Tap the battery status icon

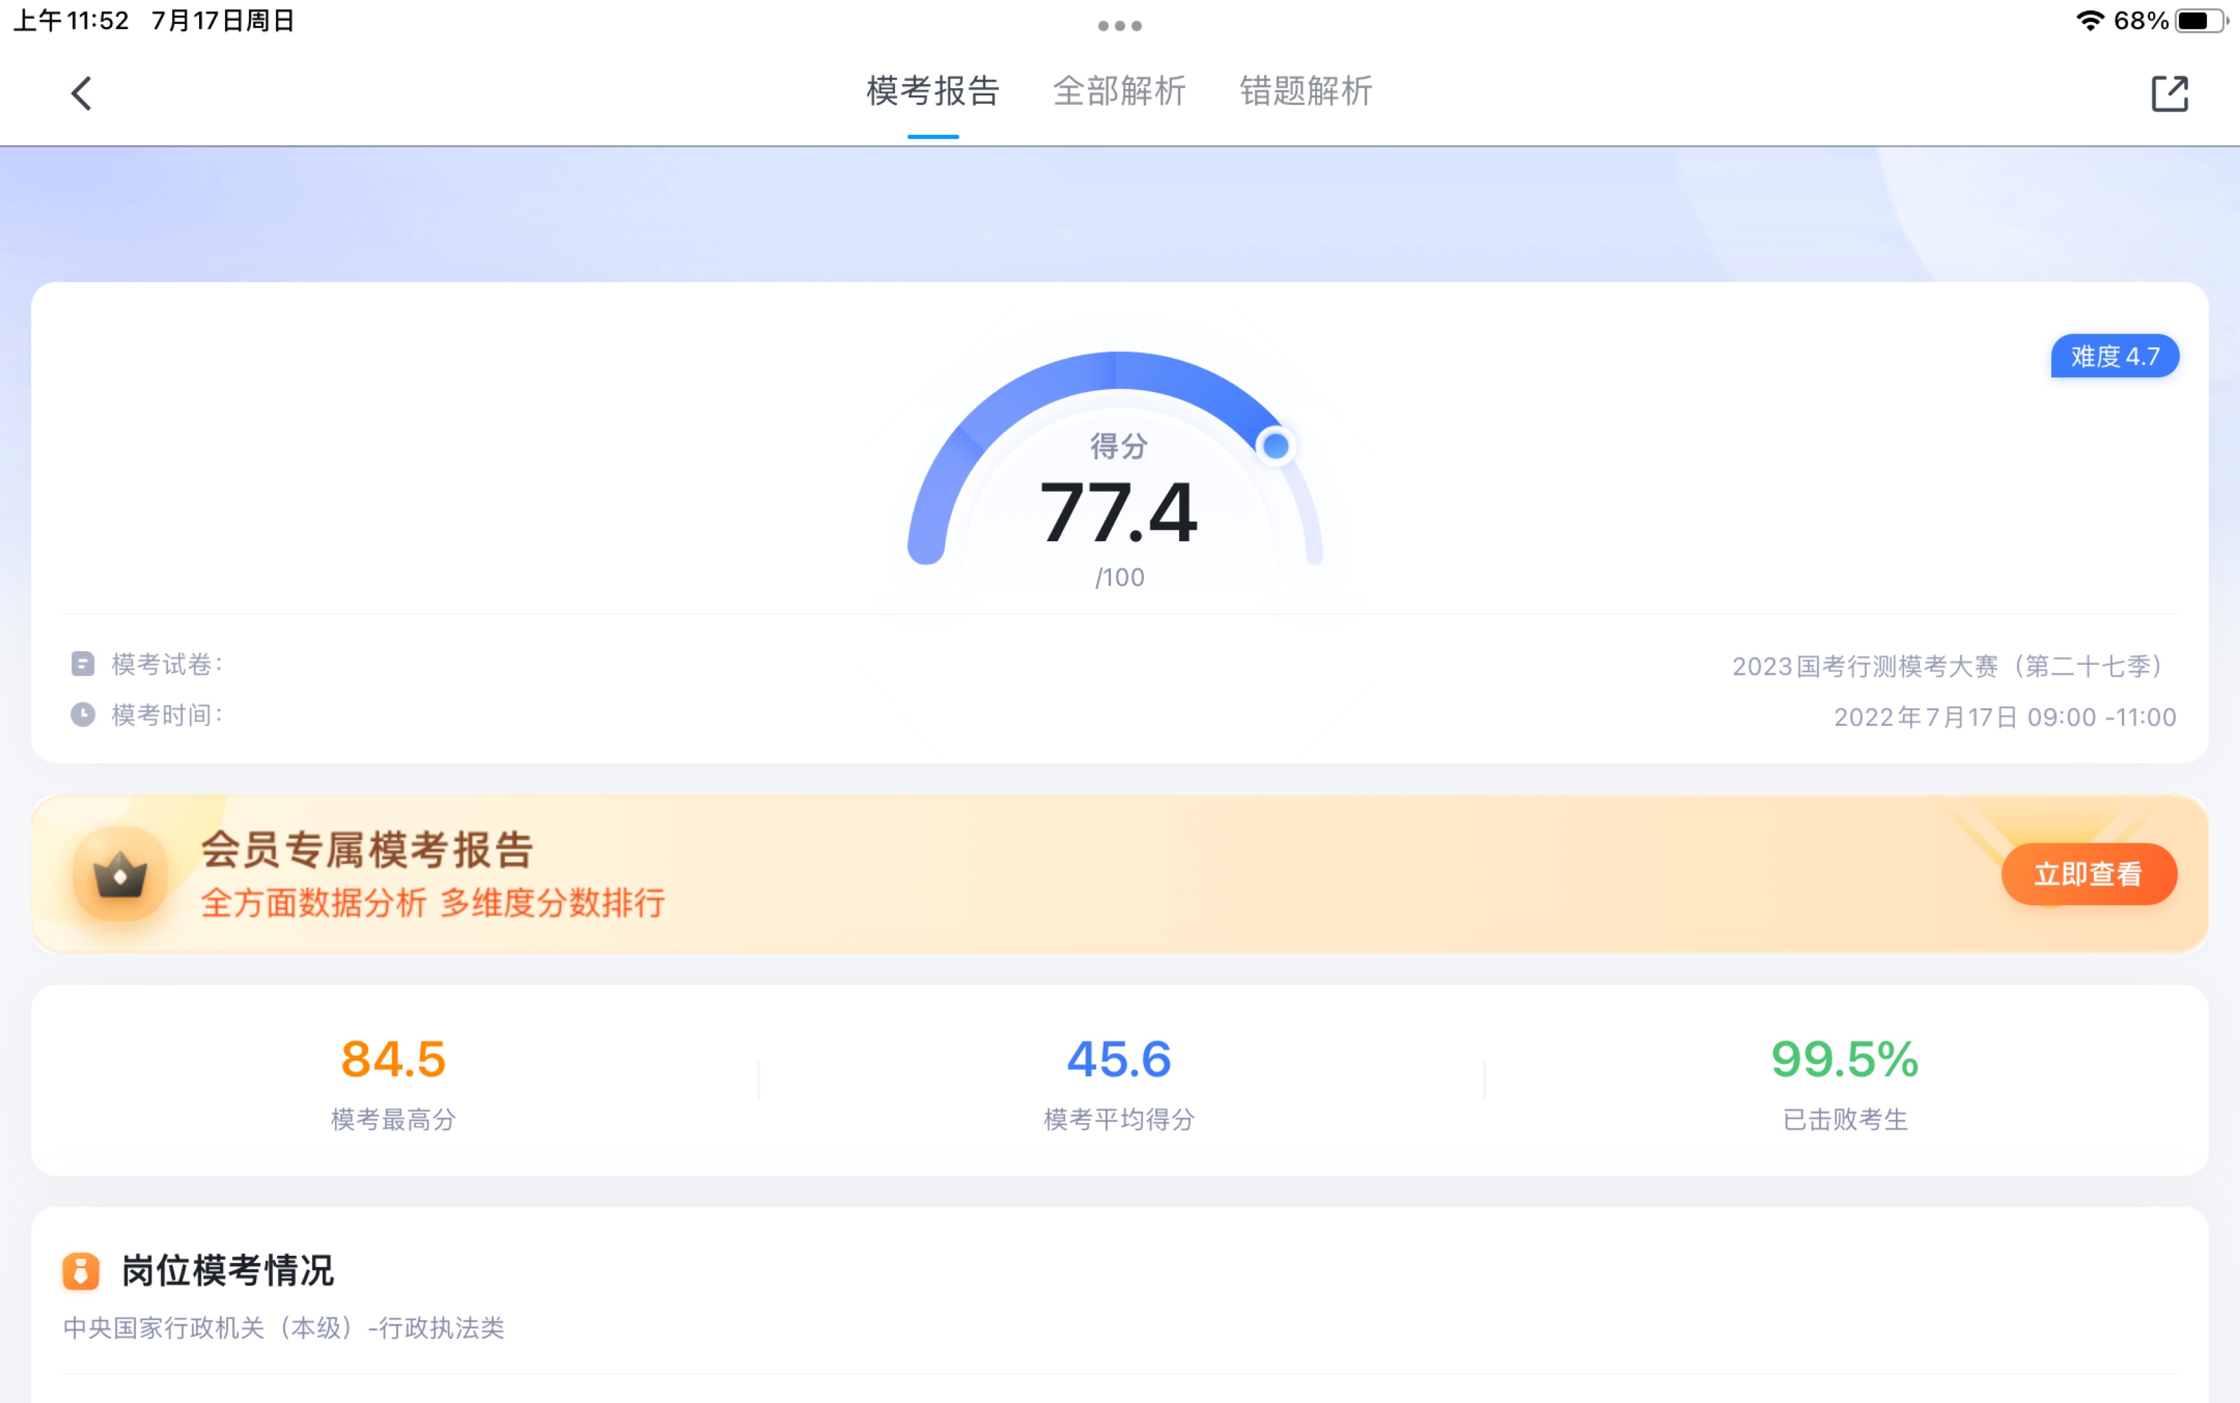[2201, 21]
